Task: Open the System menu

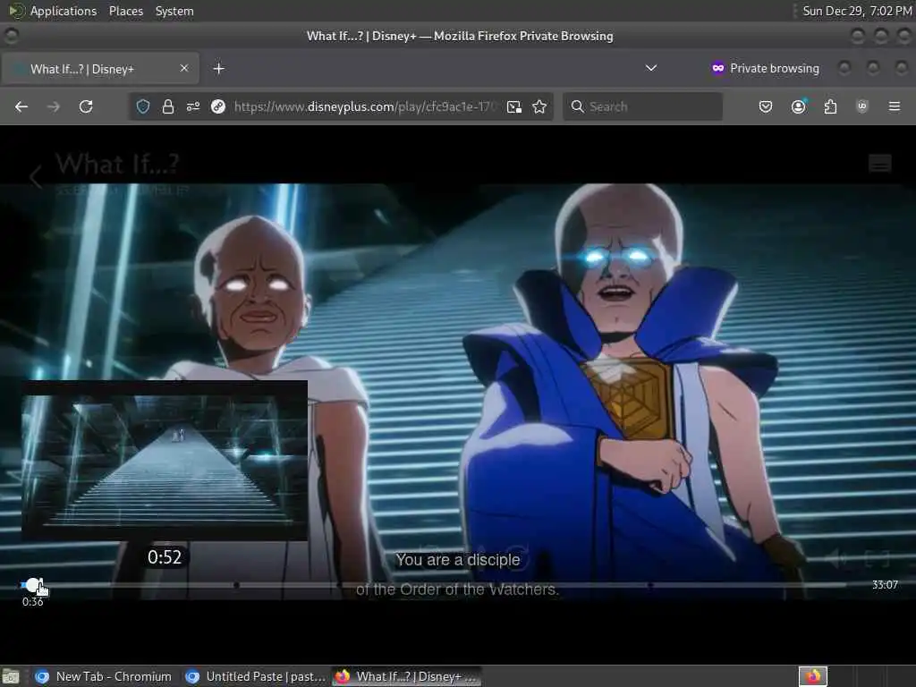Action: pos(174,11)
